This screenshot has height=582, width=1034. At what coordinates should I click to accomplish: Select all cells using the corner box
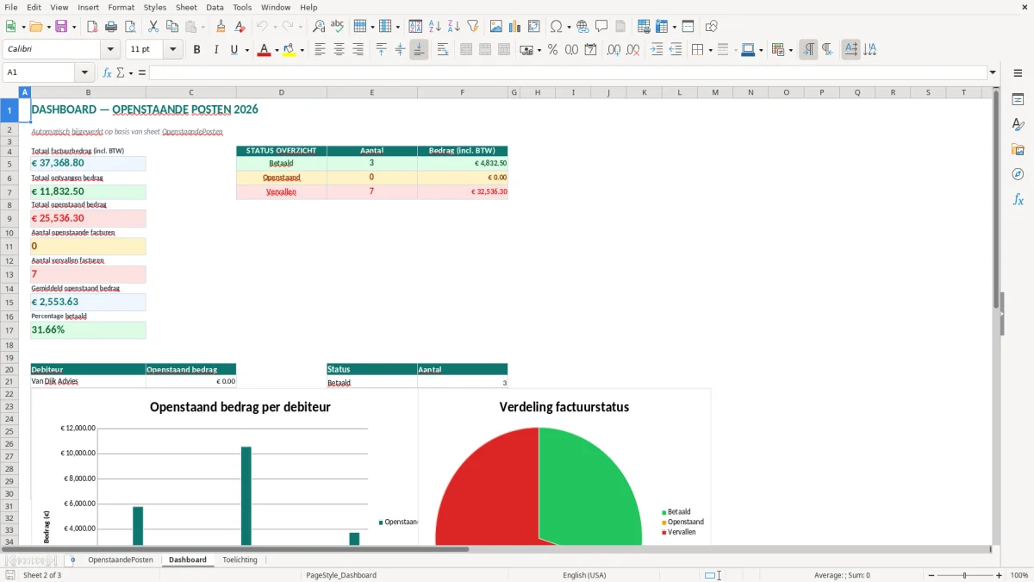click(9, 92)
